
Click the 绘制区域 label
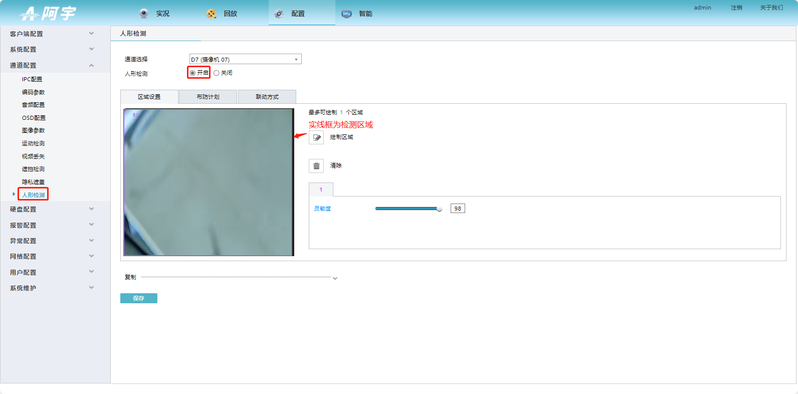pyautogui.click(x=341, y=137)
